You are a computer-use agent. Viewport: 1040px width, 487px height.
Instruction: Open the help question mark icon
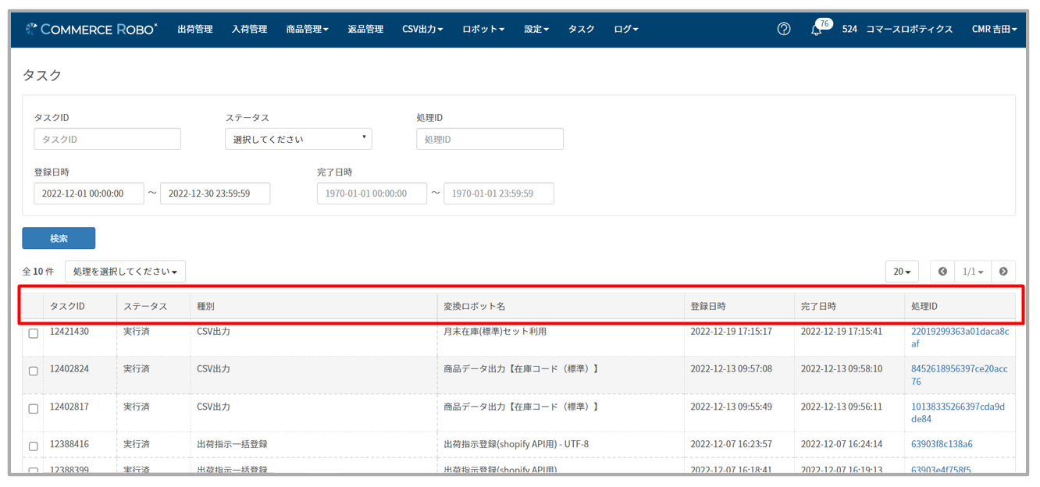point(784,29)
